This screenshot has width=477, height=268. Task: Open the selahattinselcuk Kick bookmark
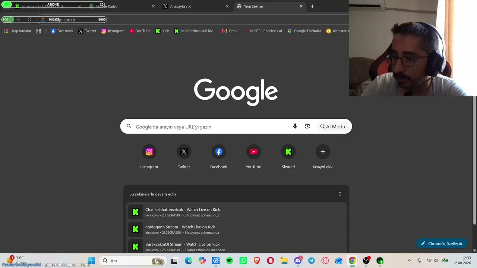pyautogui.click(x=195, y=31)
